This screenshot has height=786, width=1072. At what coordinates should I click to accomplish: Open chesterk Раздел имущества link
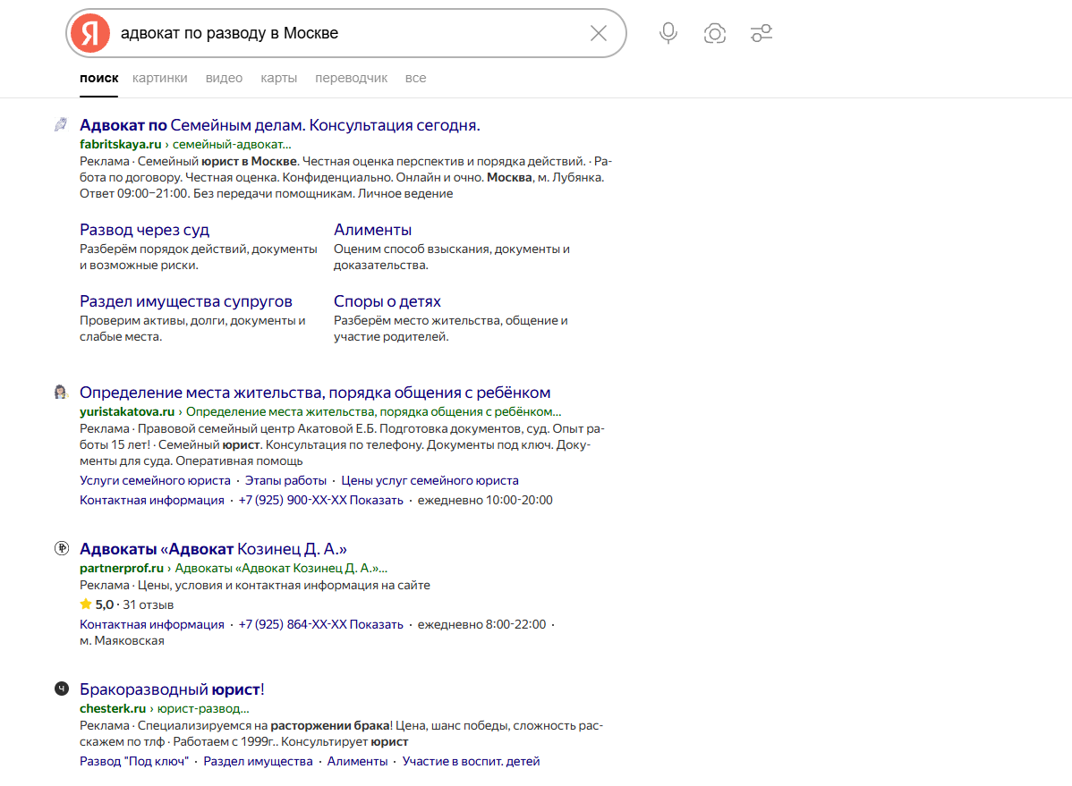point(258,761)
